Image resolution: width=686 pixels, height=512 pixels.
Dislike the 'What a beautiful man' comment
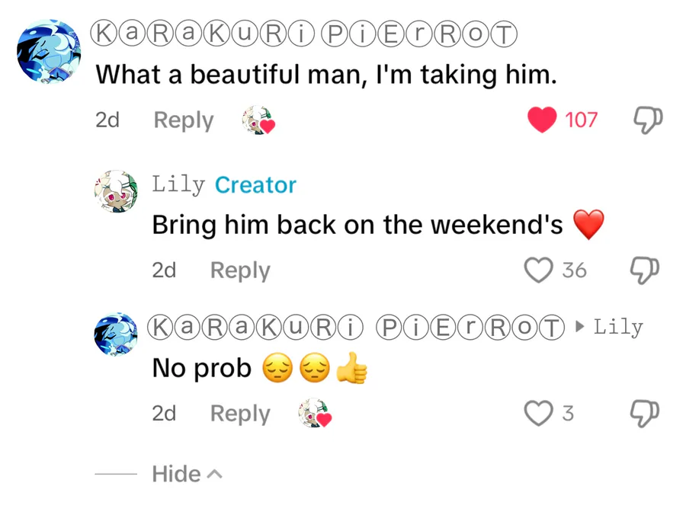pyautogui.click(x=648, y=120)
